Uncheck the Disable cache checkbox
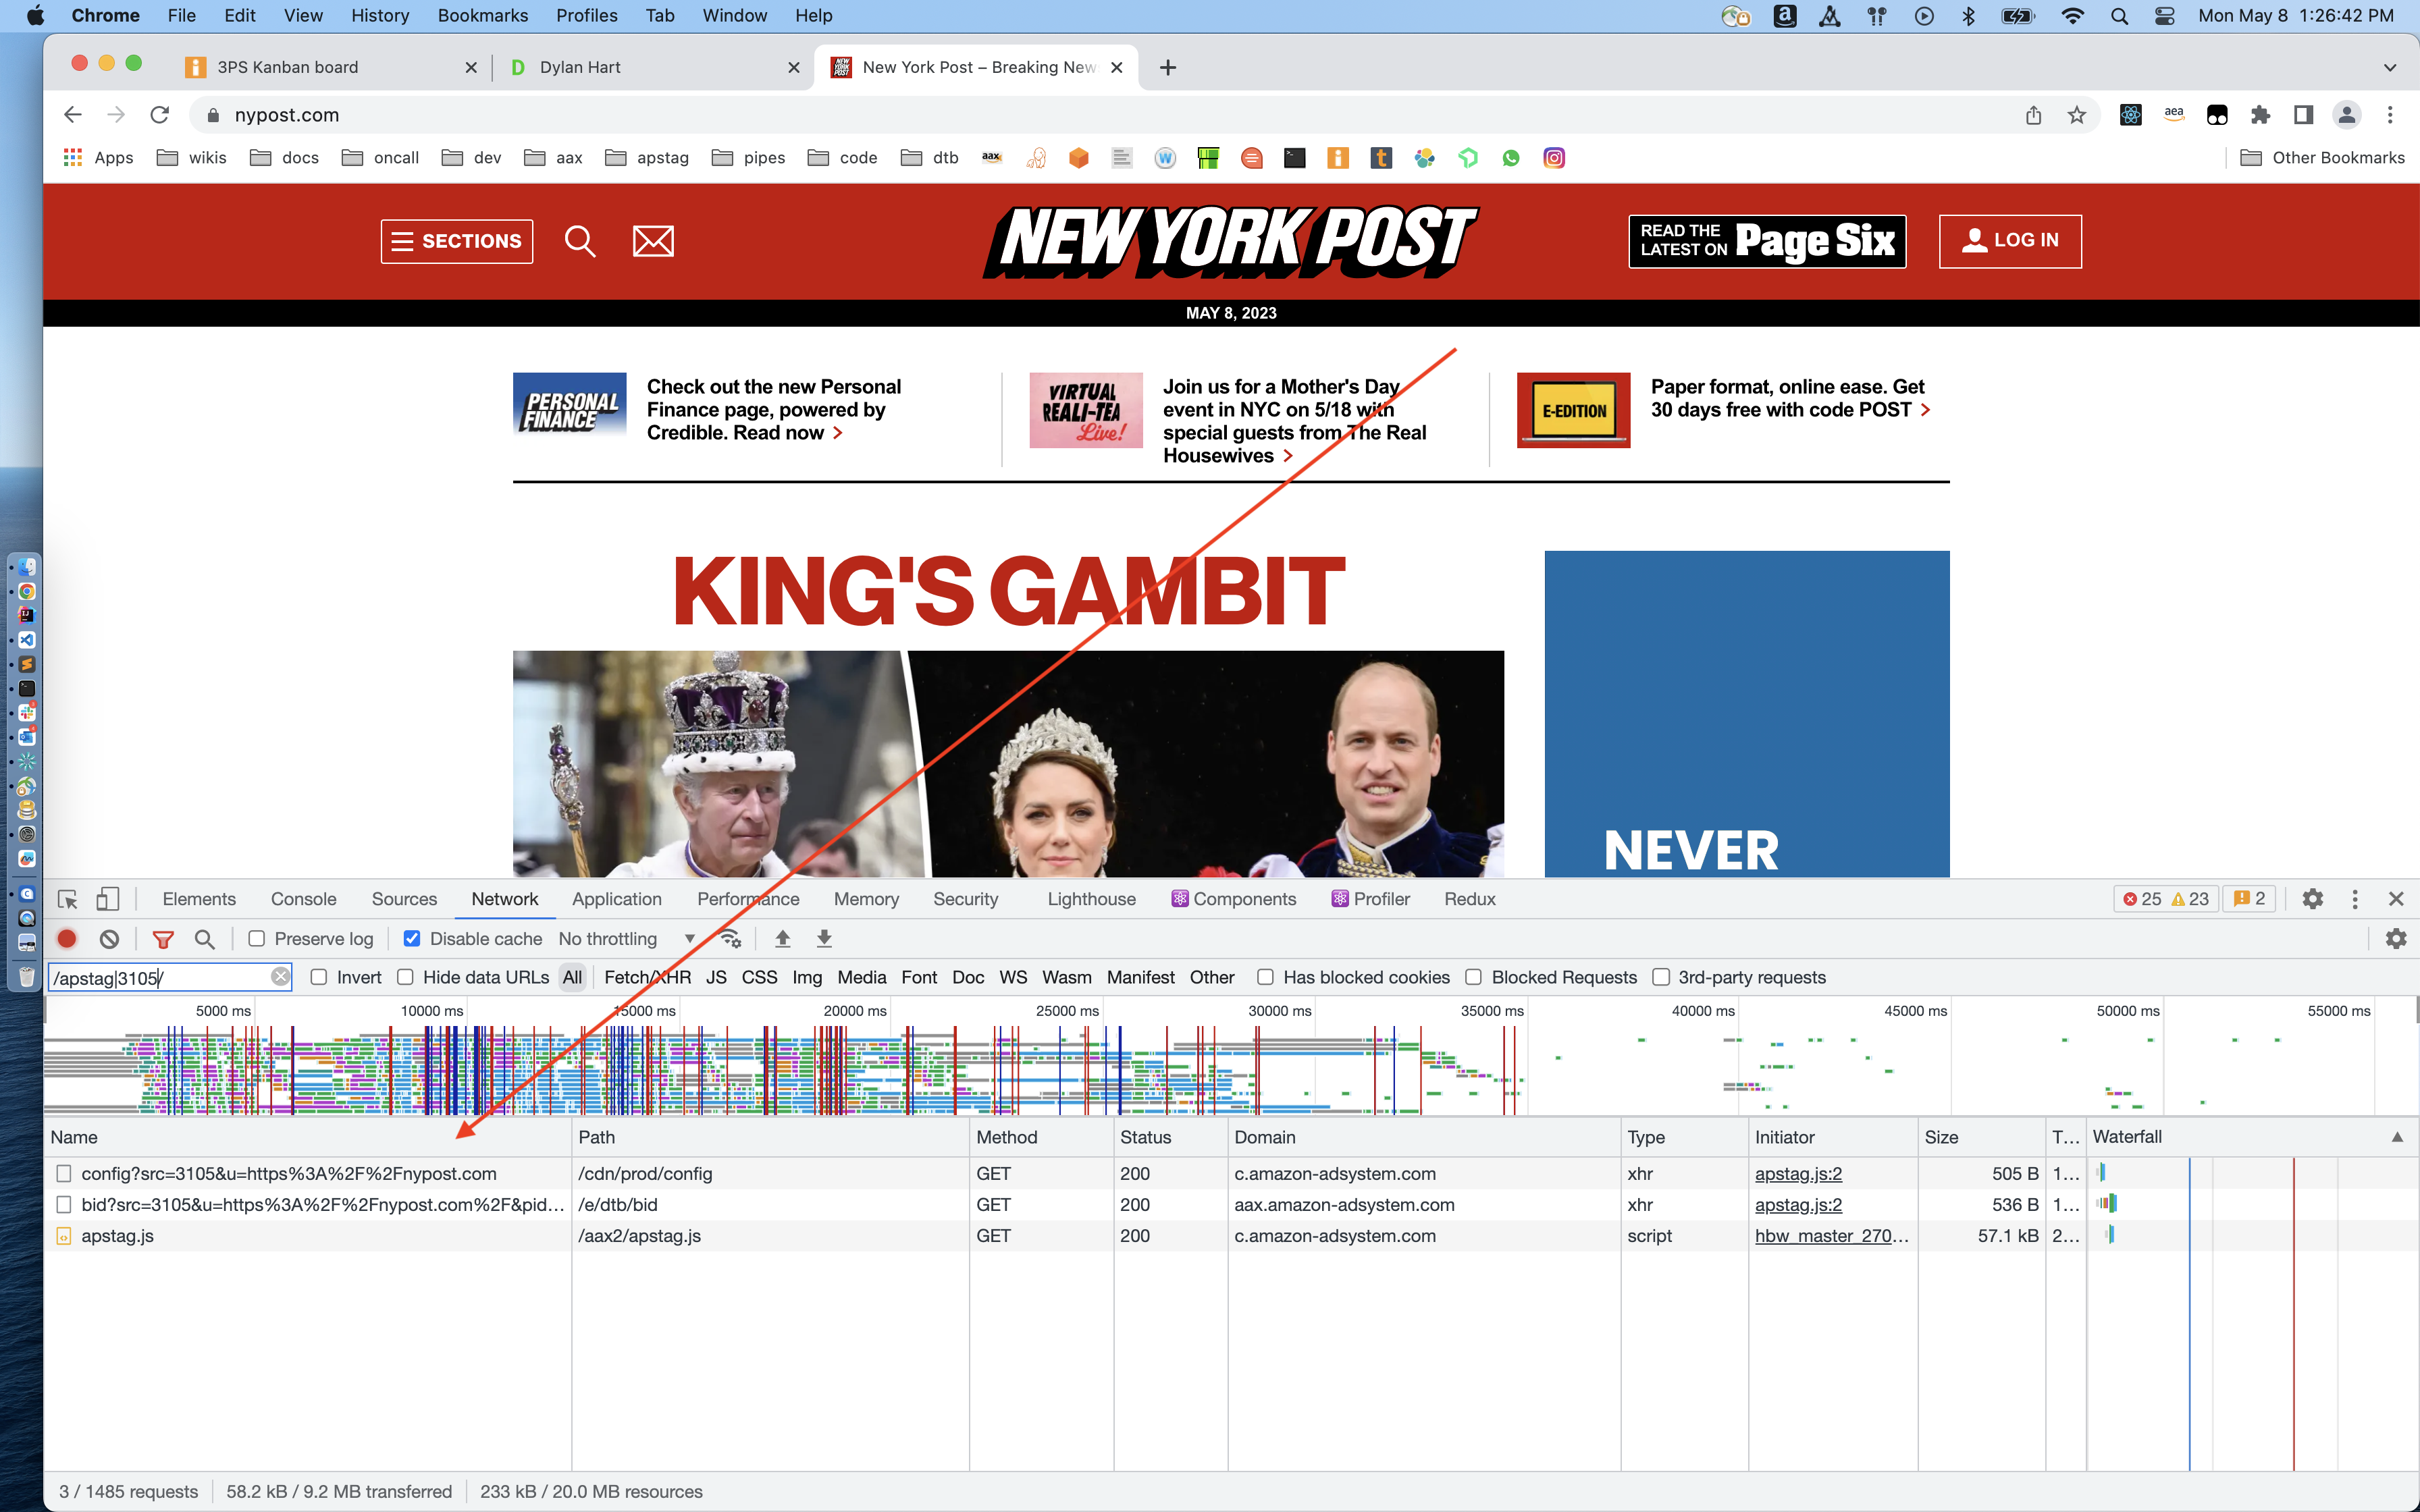This screenshot has width=2420, height=1512. tap(412, 939)
